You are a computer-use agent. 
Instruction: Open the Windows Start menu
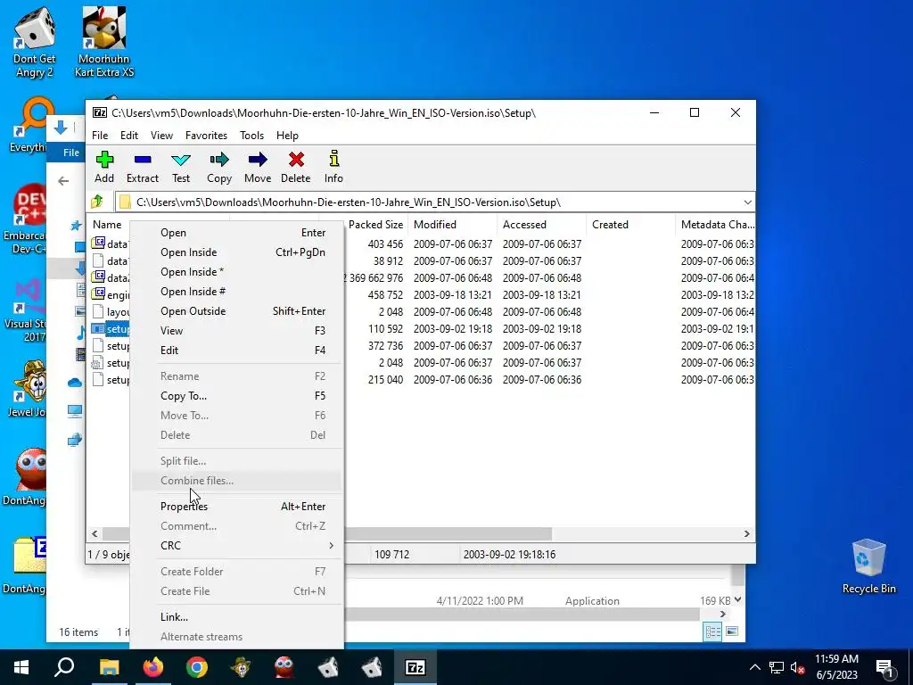click(x=21, y=667)
